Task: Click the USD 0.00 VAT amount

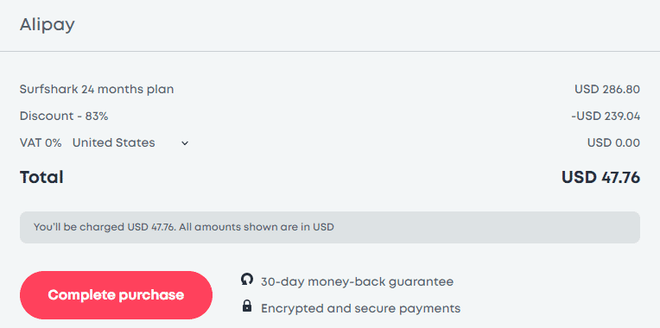Action: click(x=613, y=143)
